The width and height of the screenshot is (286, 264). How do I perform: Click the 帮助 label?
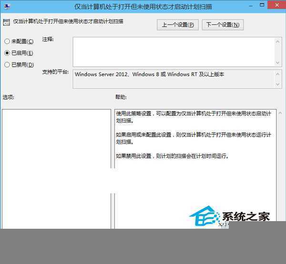pyautogui.click(x=121, y=97)
